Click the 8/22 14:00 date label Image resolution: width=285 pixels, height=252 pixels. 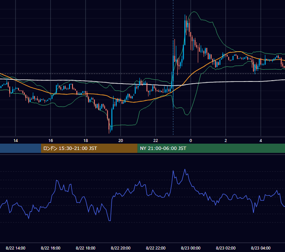16,248
